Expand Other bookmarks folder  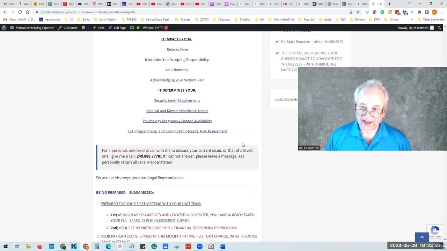pyautogui.click(x=431, y=20)
